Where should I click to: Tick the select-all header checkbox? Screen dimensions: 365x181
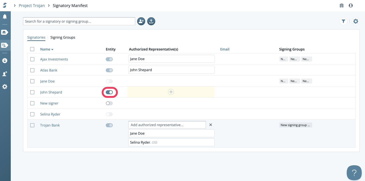[x=32, y=49]
